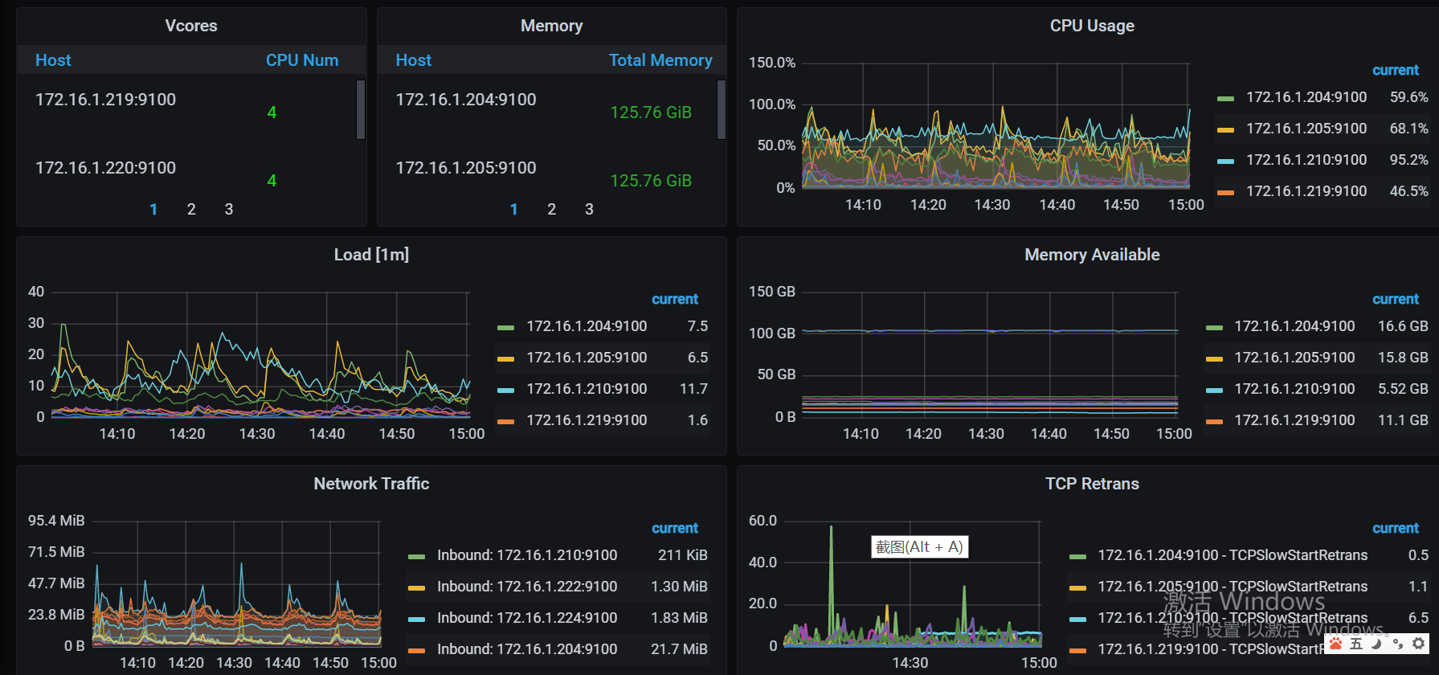The image size is (1439, 675).
Task: Click green swatch for 172.16.1.204:9100 in CPU Usage legend
Action: click(x=1225, y=98)
